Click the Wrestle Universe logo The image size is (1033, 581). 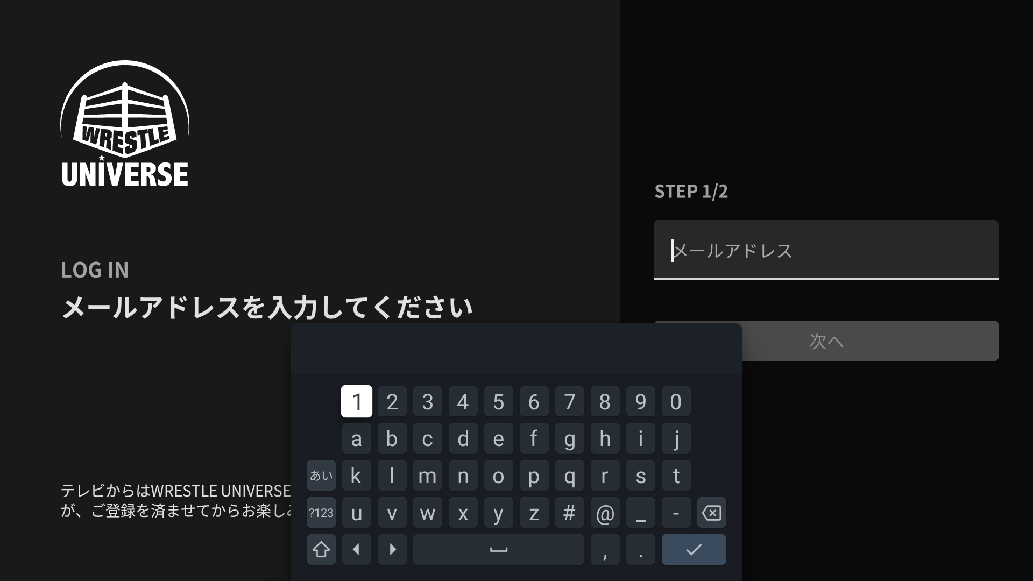pos(125,124)
